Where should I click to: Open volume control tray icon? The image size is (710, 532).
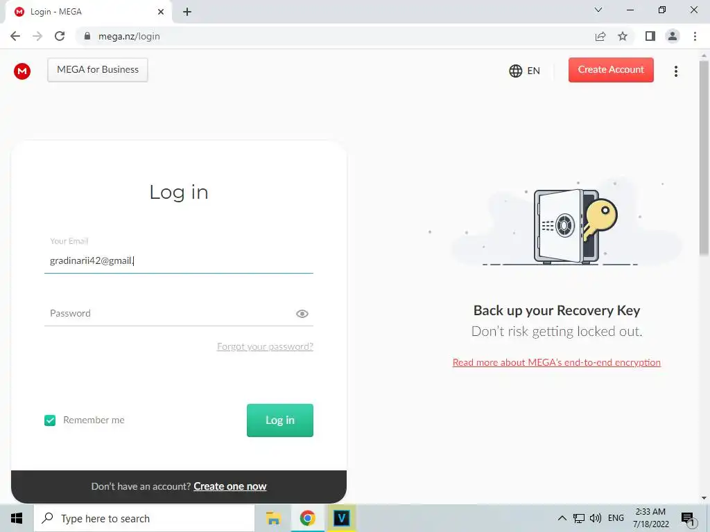tap(596, 518)
